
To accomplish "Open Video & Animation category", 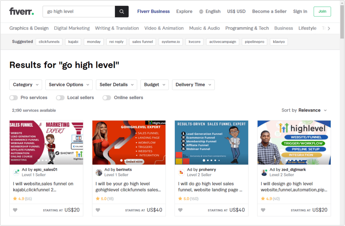I will [164, 28].
